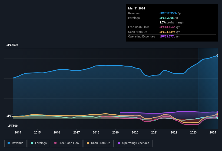Click the blue Revenue endpoint marker on chart
This screenshot has width=222, height=151.
217,56
